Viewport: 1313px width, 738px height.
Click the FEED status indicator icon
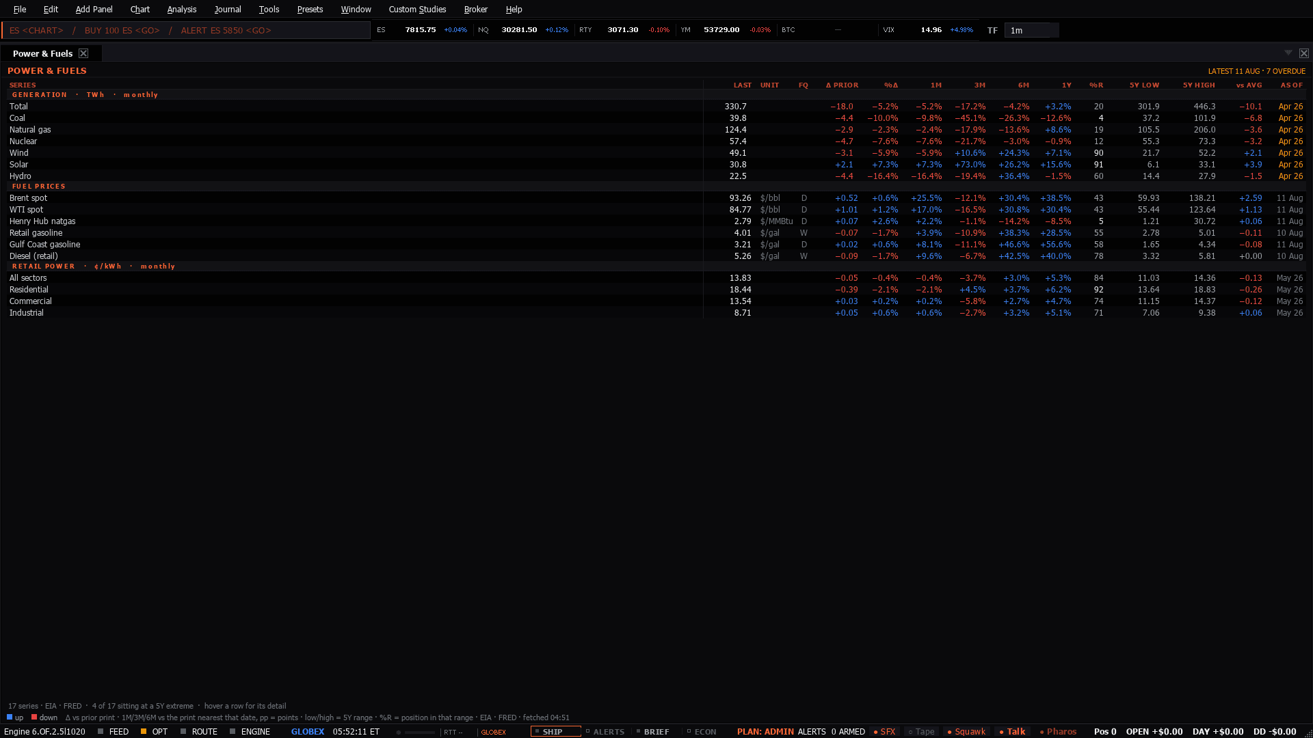click(x=101, y=731)
